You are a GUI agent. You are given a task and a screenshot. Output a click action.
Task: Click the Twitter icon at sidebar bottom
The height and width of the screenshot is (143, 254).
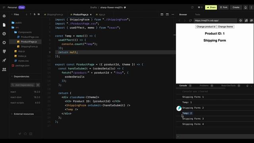coord(20,134)
